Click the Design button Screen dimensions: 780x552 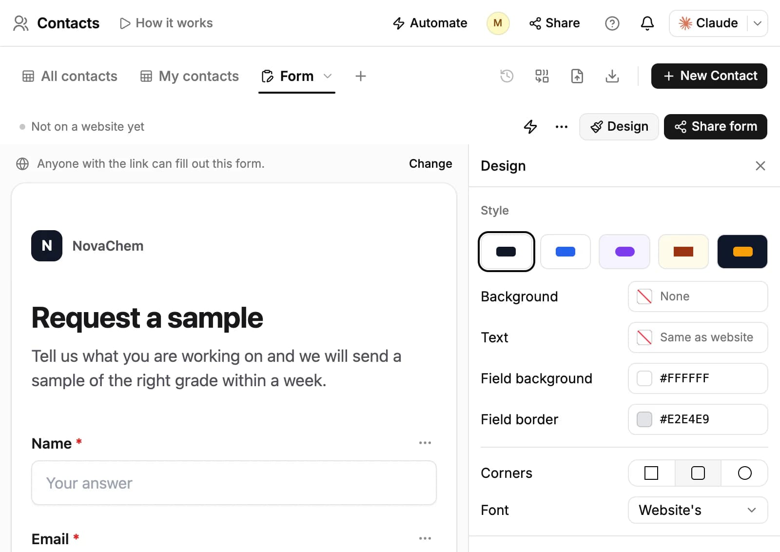click(x=619, y=127)
